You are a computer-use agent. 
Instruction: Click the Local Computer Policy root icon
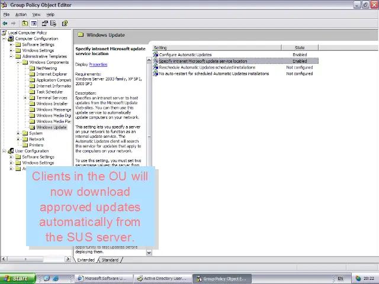click(x=4, y=33)
